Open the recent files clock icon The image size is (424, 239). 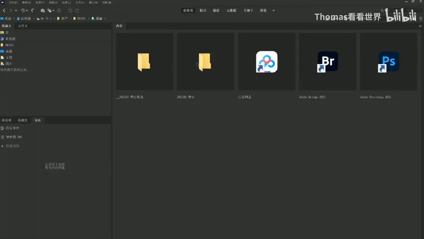(23, 10)
